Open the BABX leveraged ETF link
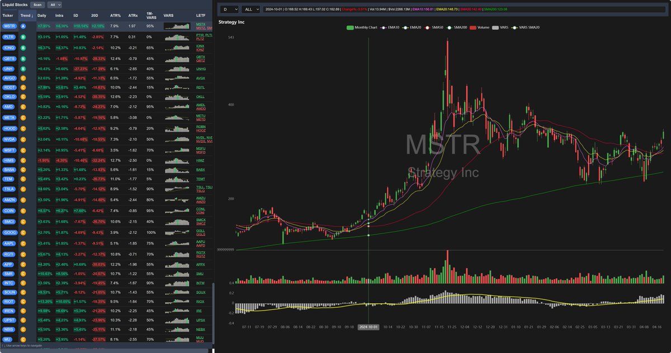671x353 pixels. coord(201,170)
